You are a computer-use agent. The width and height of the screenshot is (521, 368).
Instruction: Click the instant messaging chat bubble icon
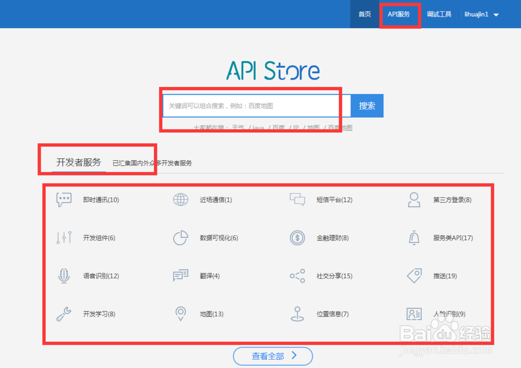click(64, 199)
